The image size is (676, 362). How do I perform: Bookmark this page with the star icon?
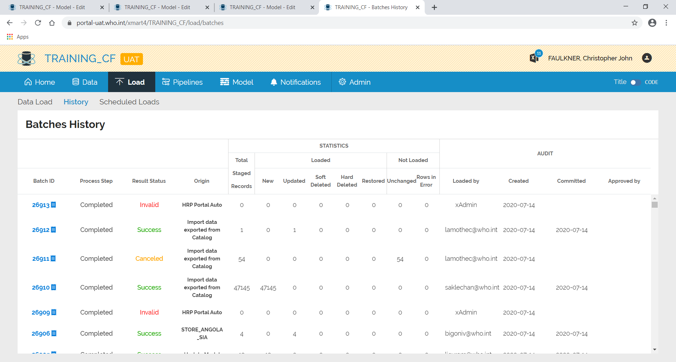(634, 23)
